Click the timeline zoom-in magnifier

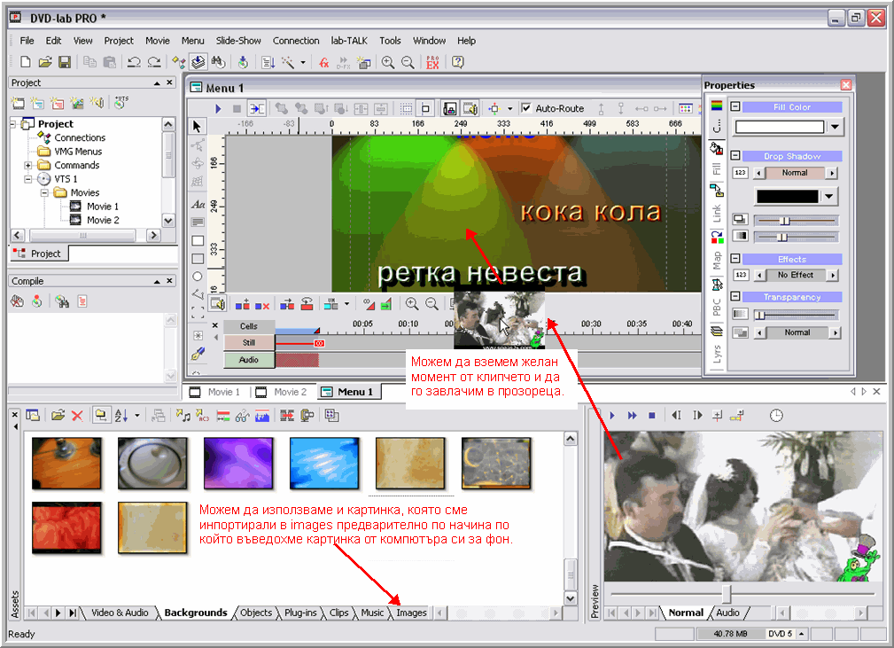click(412, 304)
